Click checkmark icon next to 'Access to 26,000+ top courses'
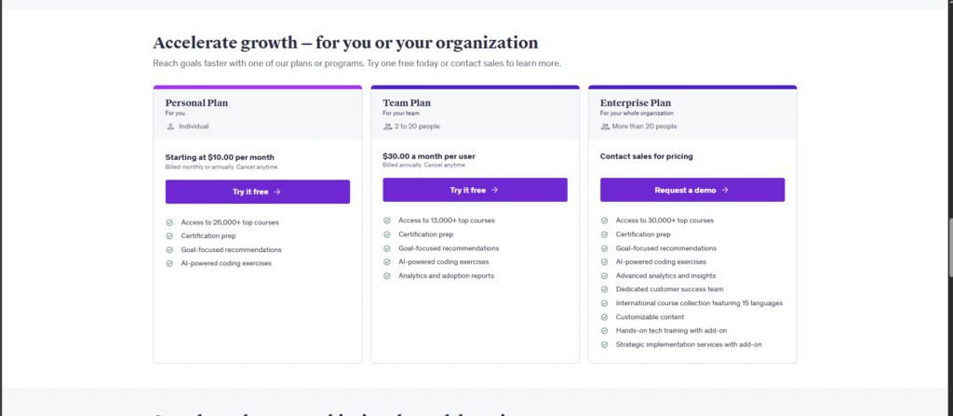The height and width of the screenshot is (416, 953). click(169, 222)
